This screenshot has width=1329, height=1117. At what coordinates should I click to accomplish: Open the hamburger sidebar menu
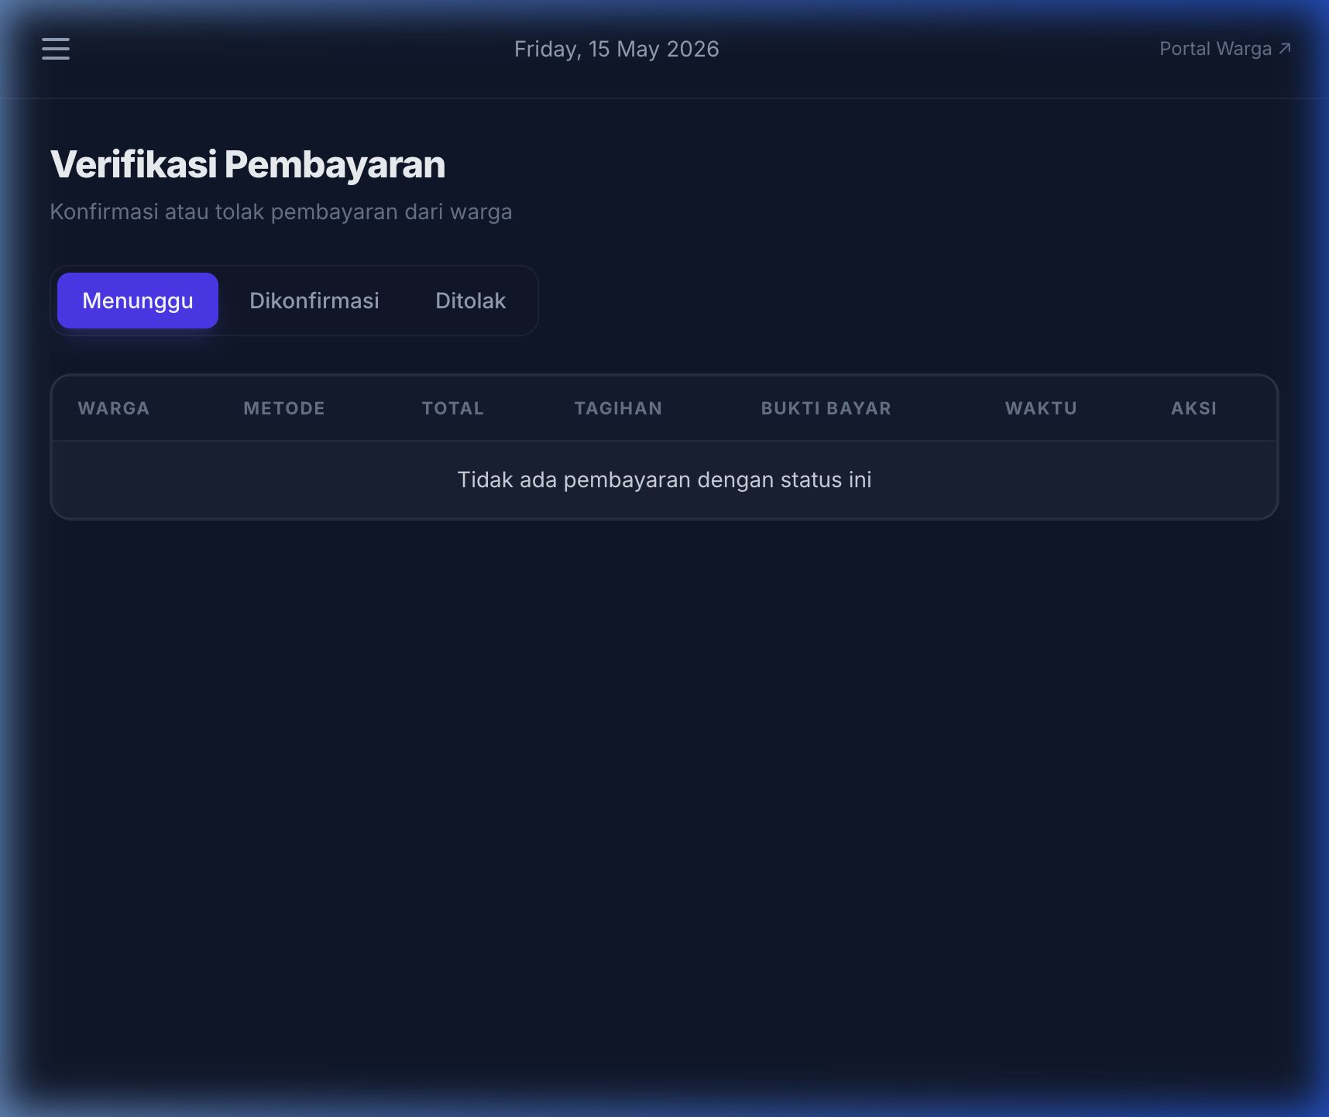pyautogui.click(x=56, y=49)
